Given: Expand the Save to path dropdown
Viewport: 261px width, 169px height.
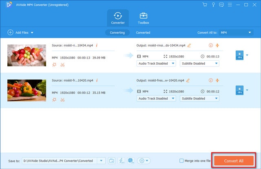Looking at the screenshot, I should [101, 161].
